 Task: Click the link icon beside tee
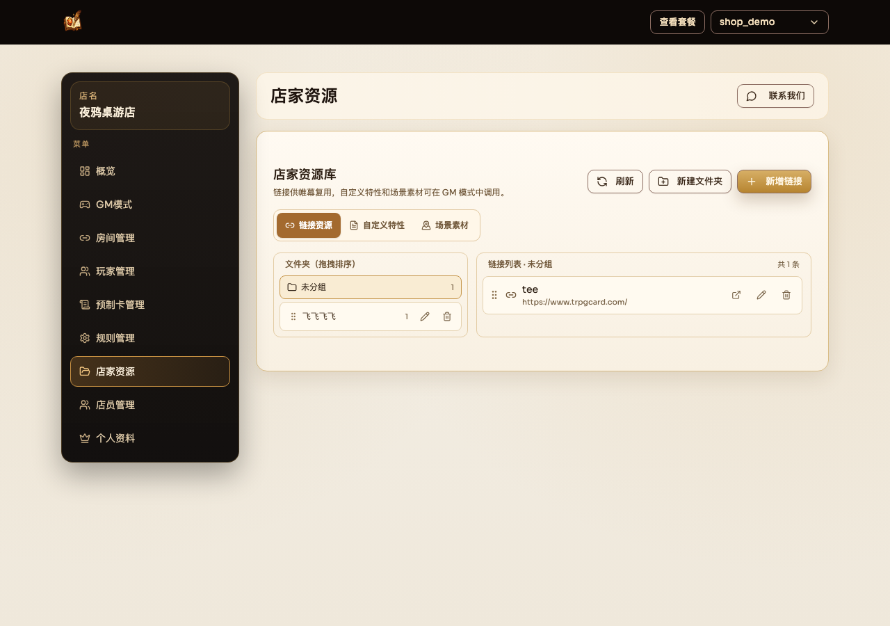click(x=511, y=295)
